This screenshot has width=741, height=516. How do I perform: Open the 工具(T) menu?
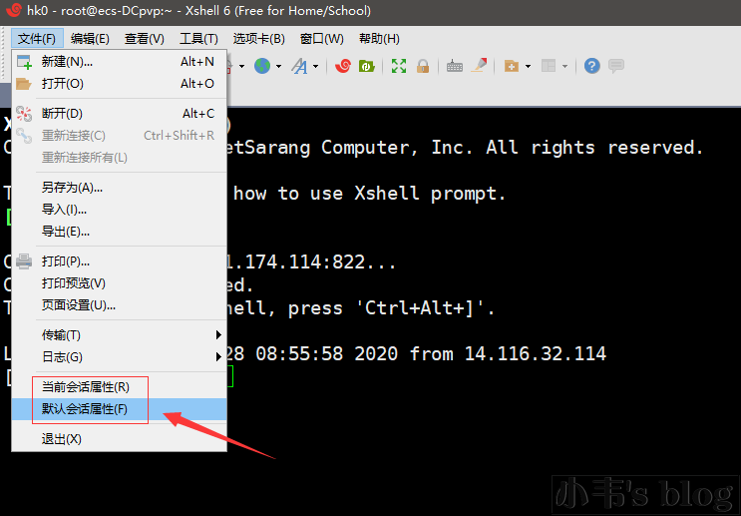coord(198,38)
